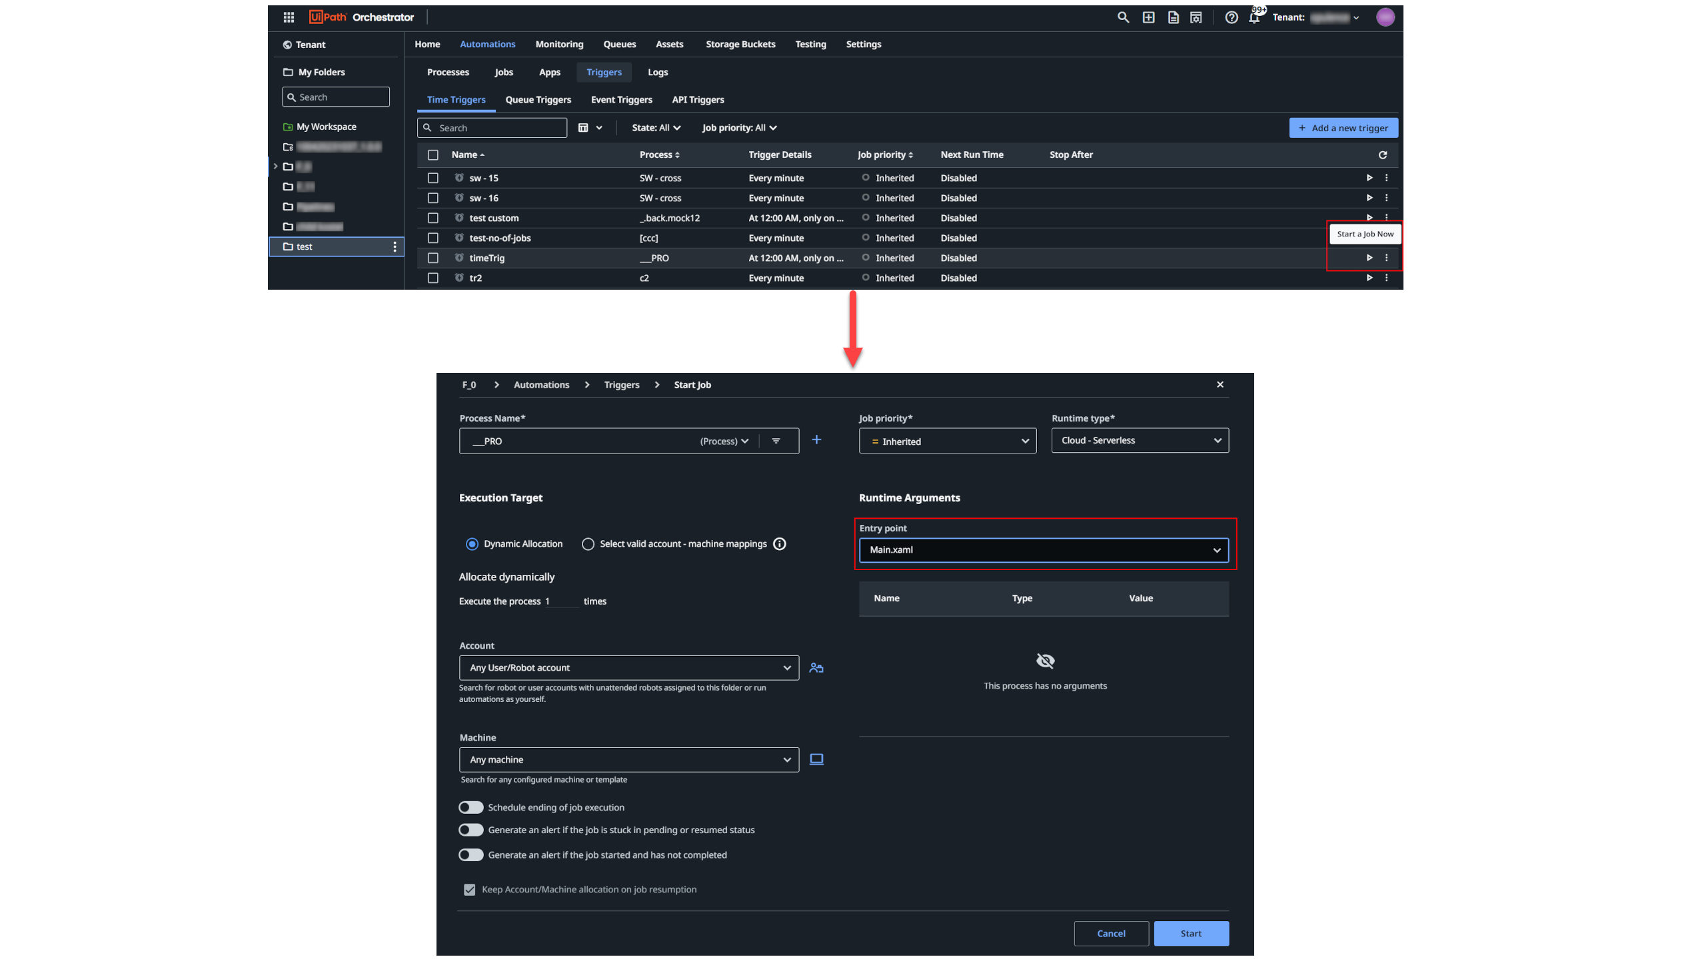Expand the Runtime type Cloud - Serverless dropdown

pos(1139,440)
